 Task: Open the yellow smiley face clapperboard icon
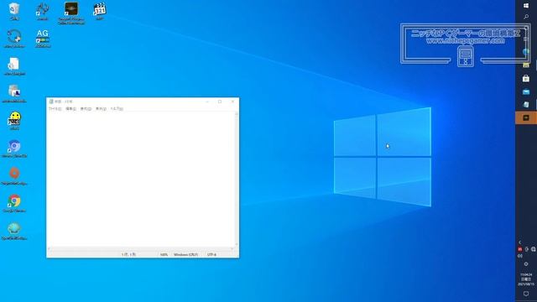point(14,121)
